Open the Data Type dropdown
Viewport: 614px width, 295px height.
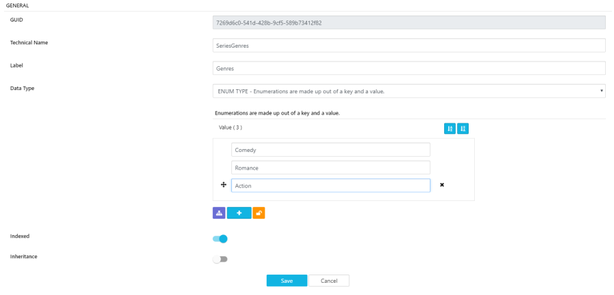coord(409,91)
